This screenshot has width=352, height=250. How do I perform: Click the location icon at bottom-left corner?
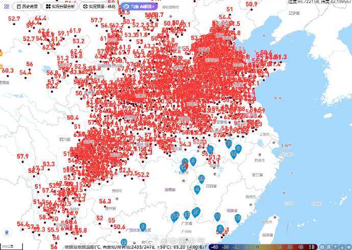tap(7, 233)
